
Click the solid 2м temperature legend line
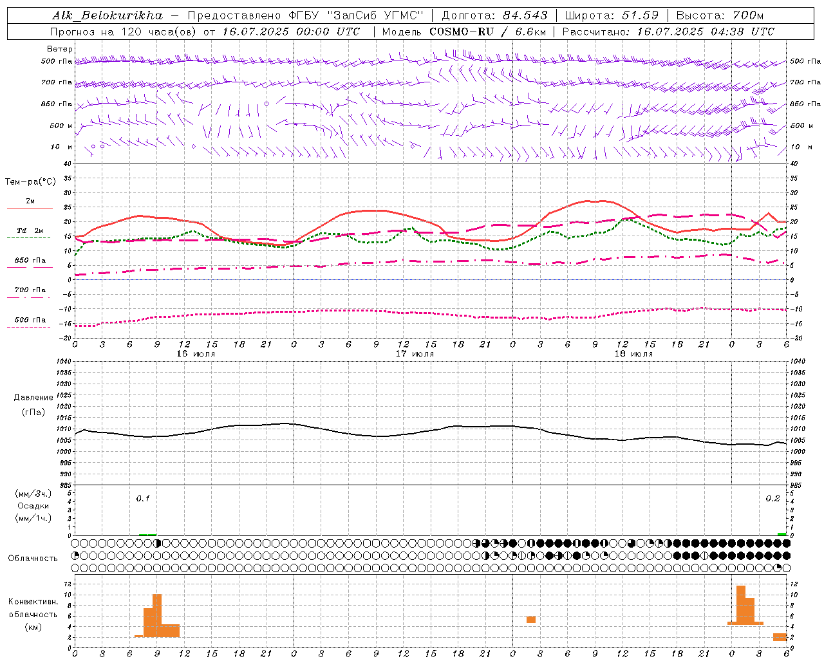pos(30,208)
